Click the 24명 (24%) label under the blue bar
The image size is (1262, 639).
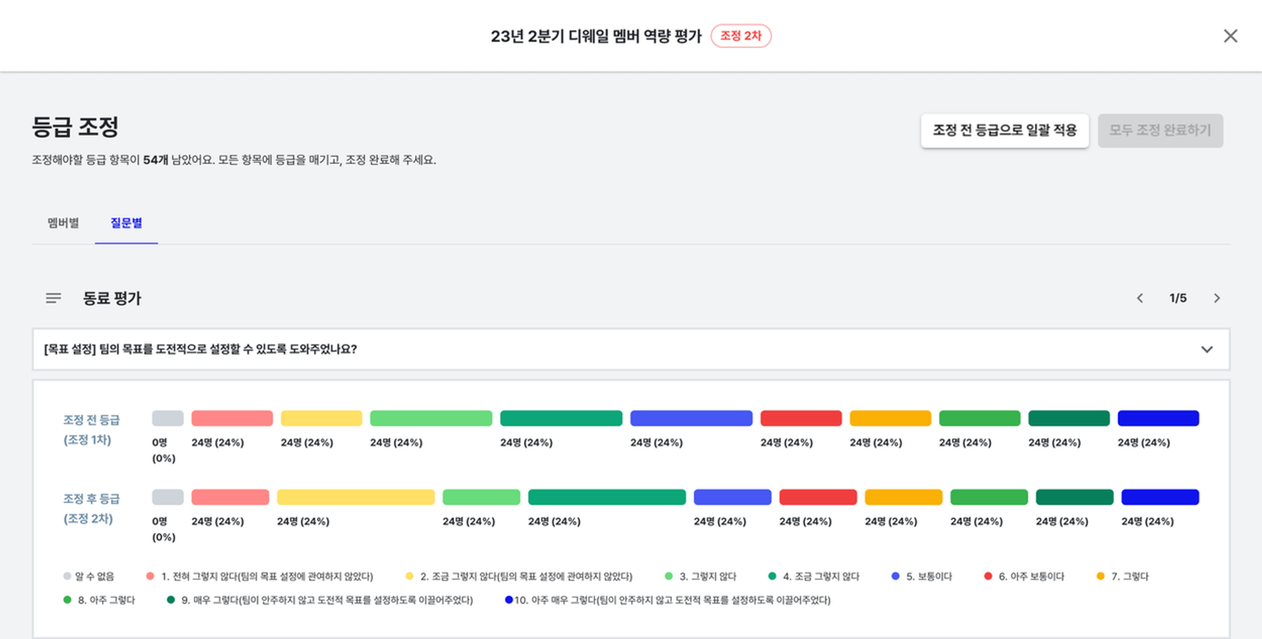[x=656, y=442]
